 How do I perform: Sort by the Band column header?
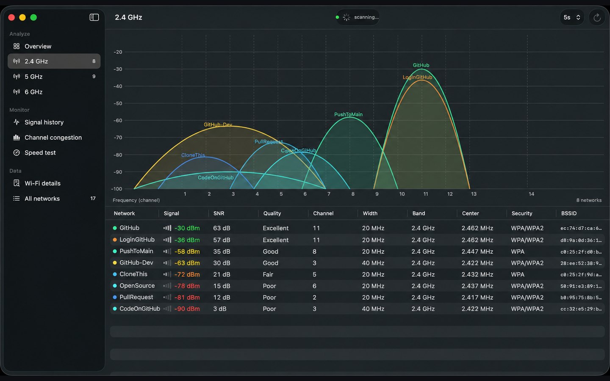pos(419,213)
